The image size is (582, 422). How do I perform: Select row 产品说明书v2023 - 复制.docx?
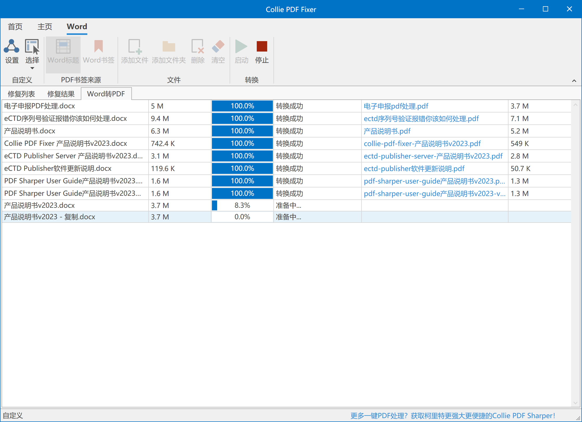(286, 217)
